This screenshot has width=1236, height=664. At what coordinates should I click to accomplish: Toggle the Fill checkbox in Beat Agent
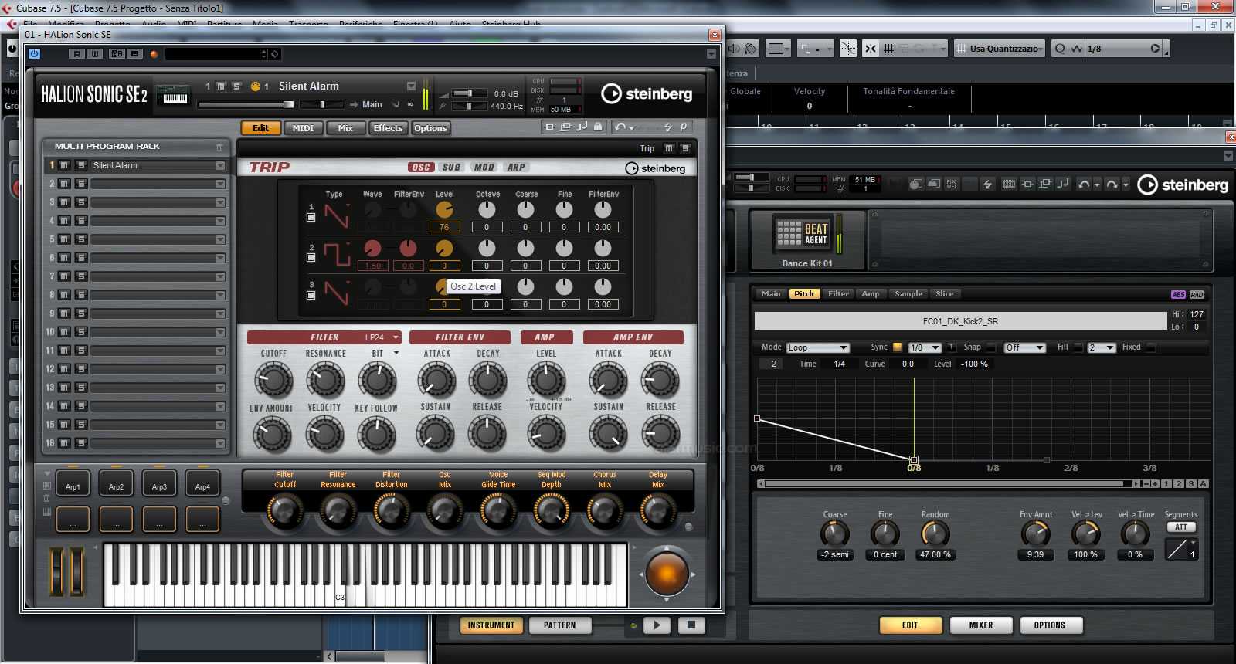(x=1078, y=347)
